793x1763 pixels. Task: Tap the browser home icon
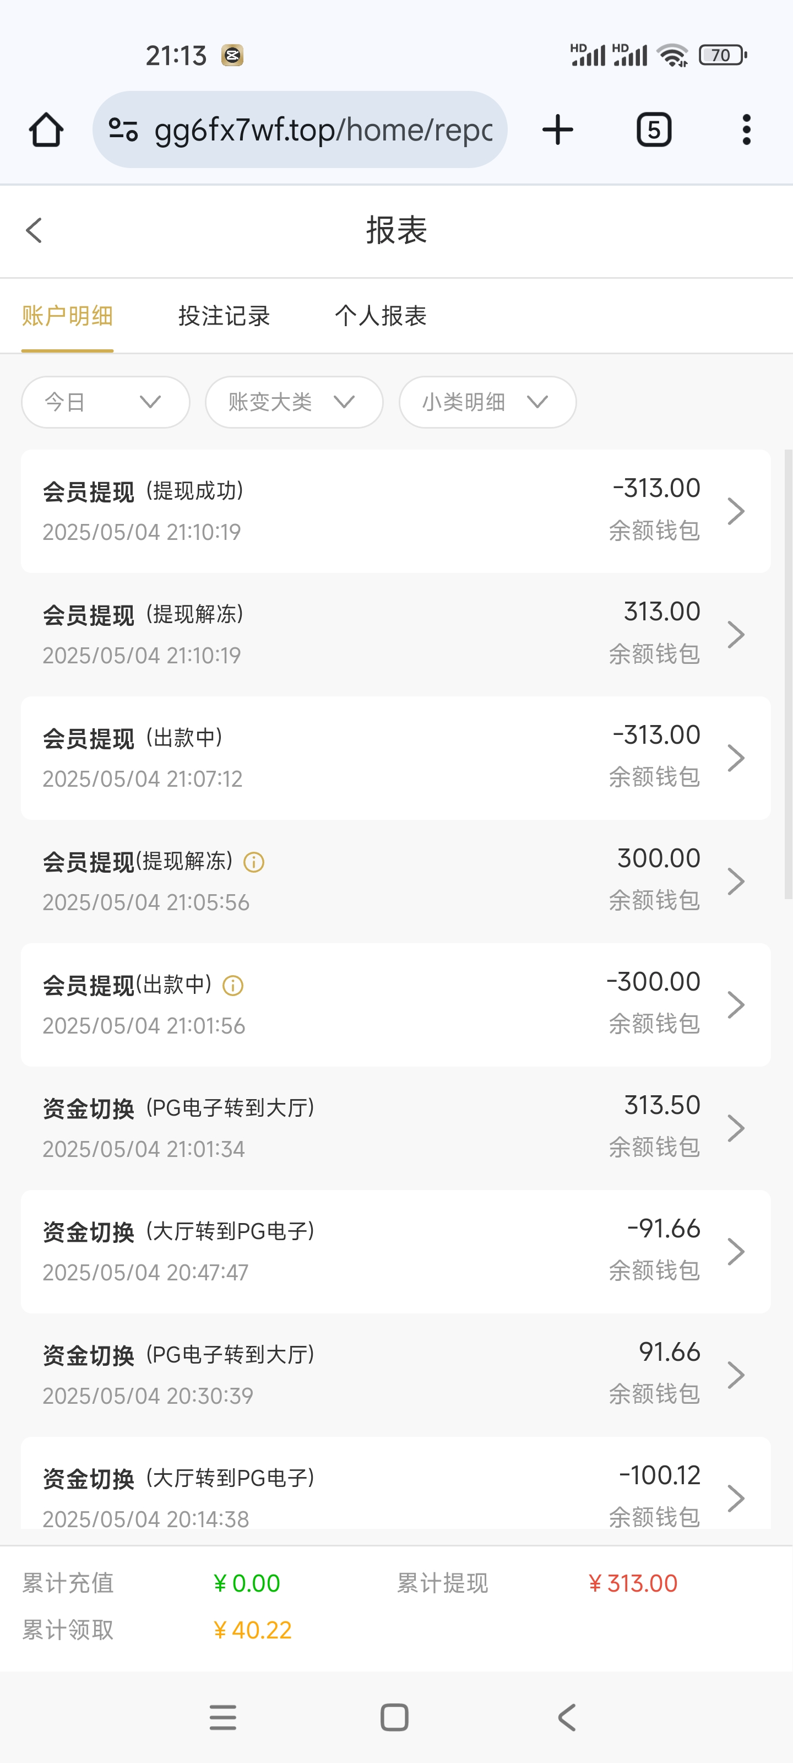[46, 129]
